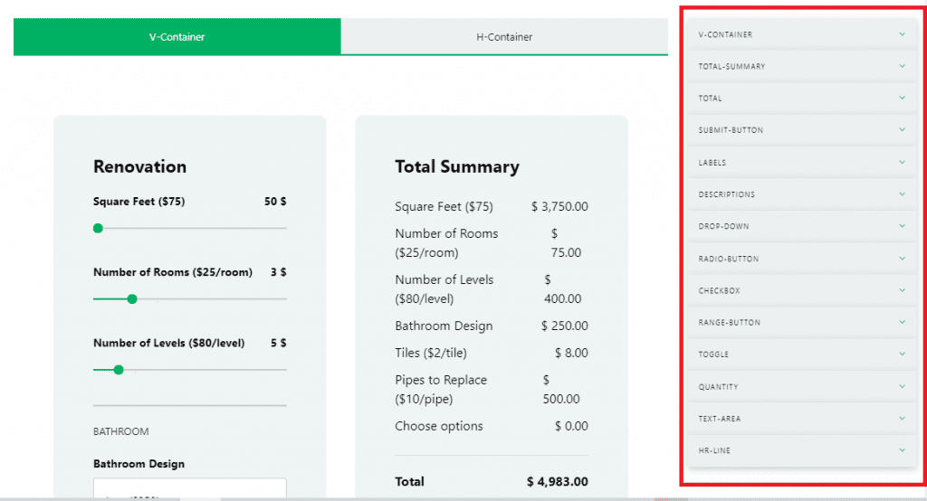This screenshot has height=501, width=927.
Task: Click the DESCRIPTIONS row chevron icon
Action: point(902,194)
